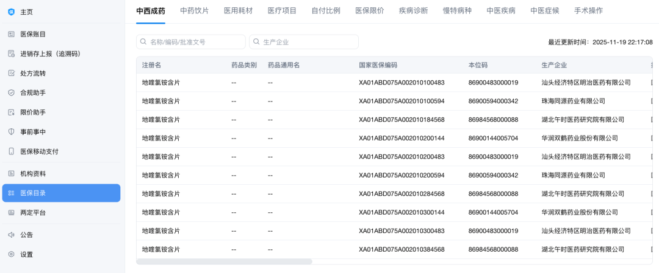Image resolution: width=659 pixels, height=273 pixels.
Task: Open 设置 in the sidebar
Action: pyautogui.click(x=62, y=254)
